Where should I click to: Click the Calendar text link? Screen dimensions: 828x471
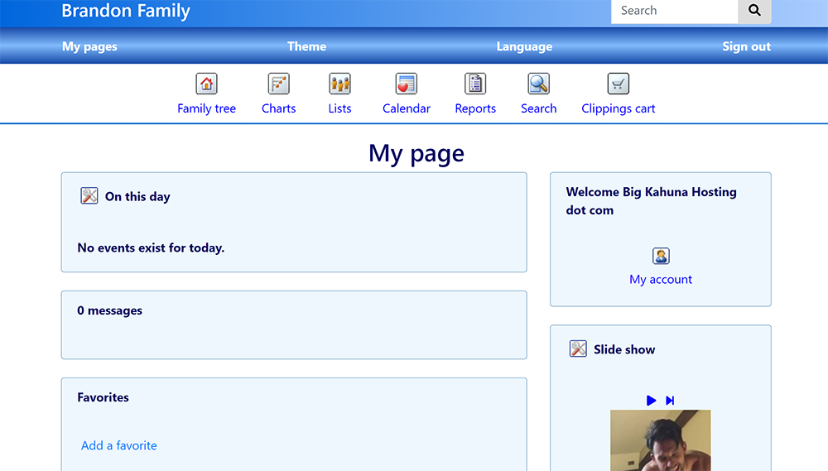pos(406,108)
